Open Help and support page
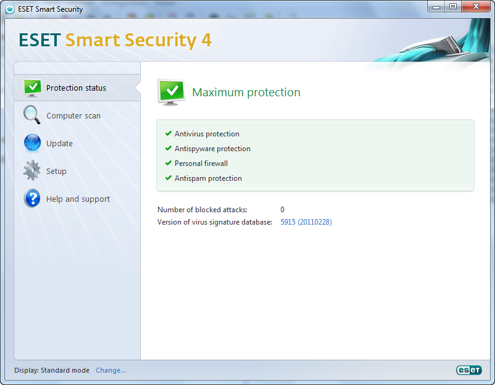495x385 pixels. pyautogui.click(x=78, y=199)
